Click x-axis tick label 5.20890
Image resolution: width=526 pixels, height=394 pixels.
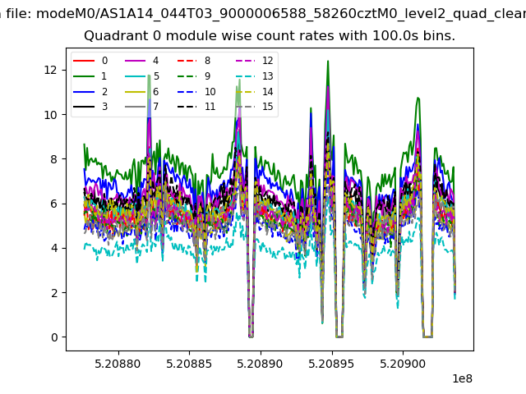coord(260,364)
